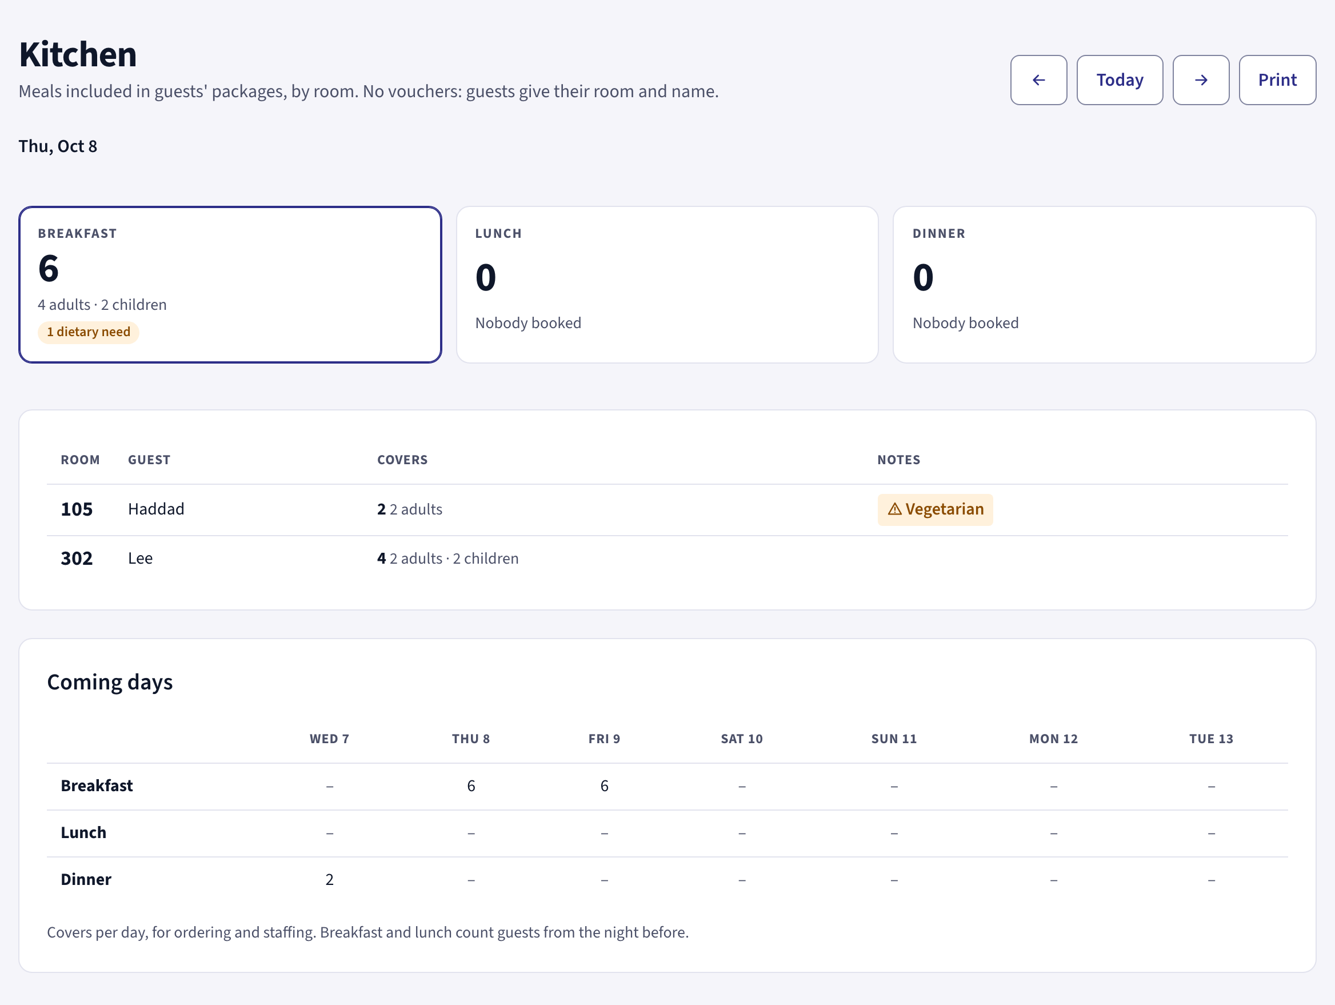Click Friday breakfast count of 6
Image resolution: width=1335 pixels, height=1005 pixels.
tap(604, 786)
